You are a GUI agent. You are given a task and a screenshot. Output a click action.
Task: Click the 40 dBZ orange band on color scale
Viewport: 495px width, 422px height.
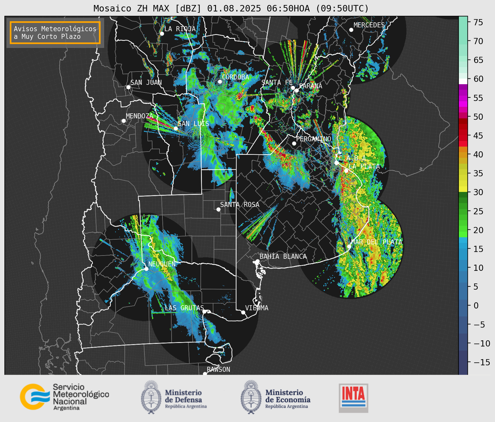[x=463, y=154]
